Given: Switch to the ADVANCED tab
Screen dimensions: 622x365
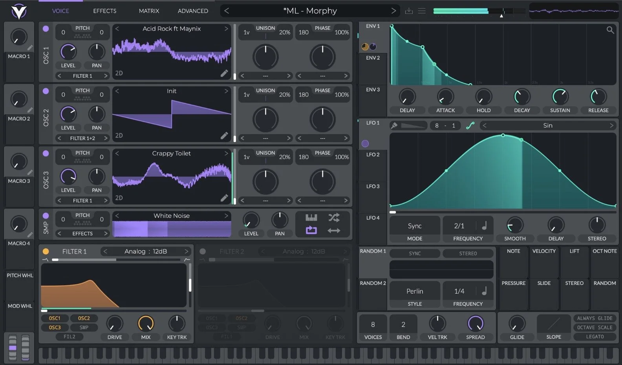Looking at the screenshot, I should pos(193,11).
